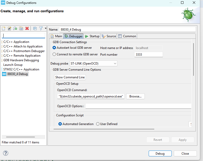Click Browse for the OpenOCD command
Viewport: 203px width, 161px height.
click(135, 96)
